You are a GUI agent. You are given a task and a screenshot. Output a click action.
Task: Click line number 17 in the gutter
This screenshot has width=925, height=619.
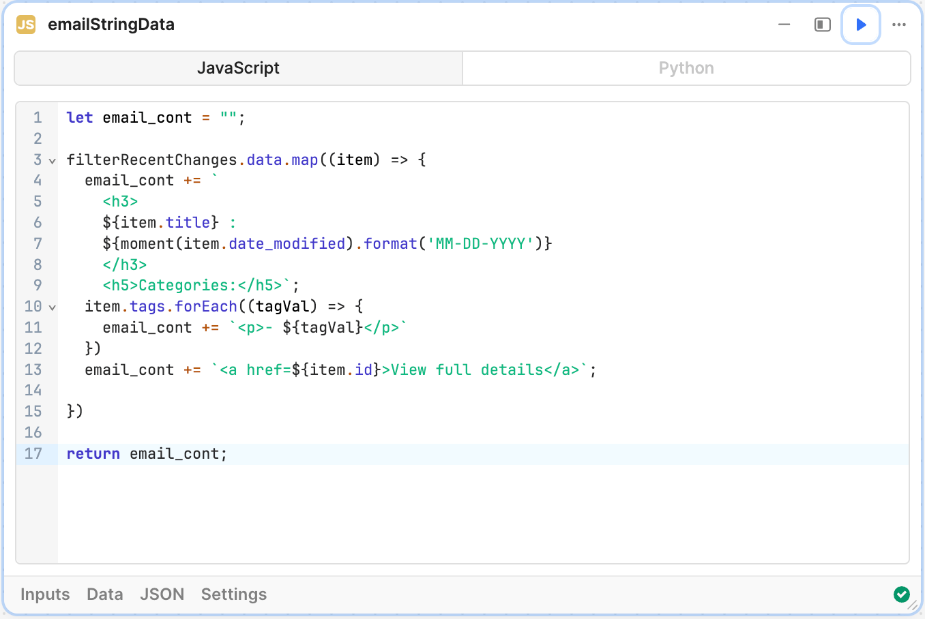[33, 453]
